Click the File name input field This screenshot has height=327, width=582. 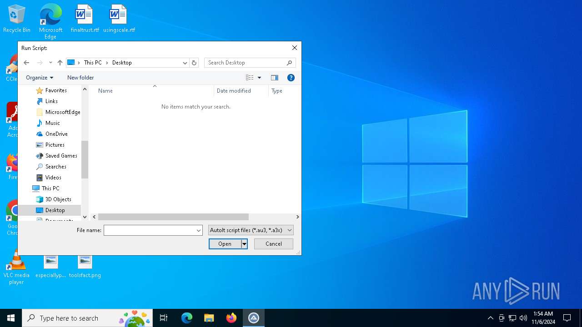pyautogui.click(x=150, y=230)
